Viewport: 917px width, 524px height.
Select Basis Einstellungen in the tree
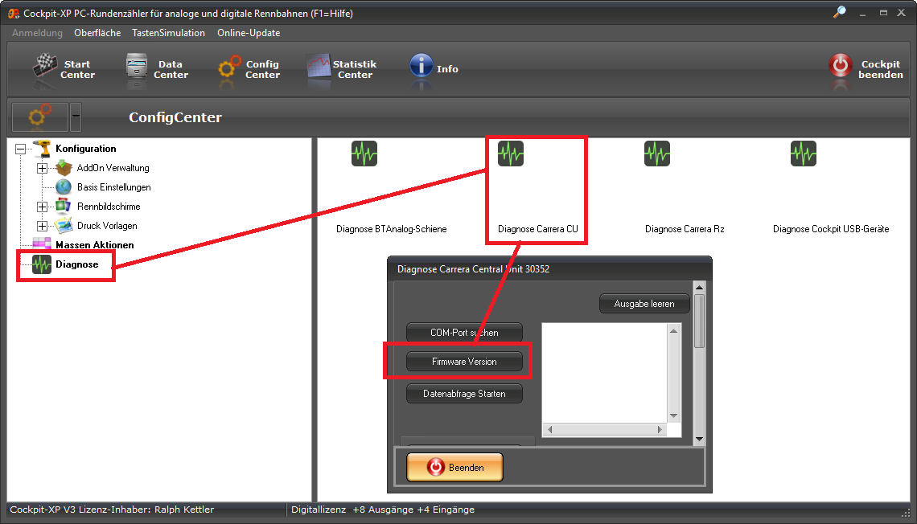point(114,187)
